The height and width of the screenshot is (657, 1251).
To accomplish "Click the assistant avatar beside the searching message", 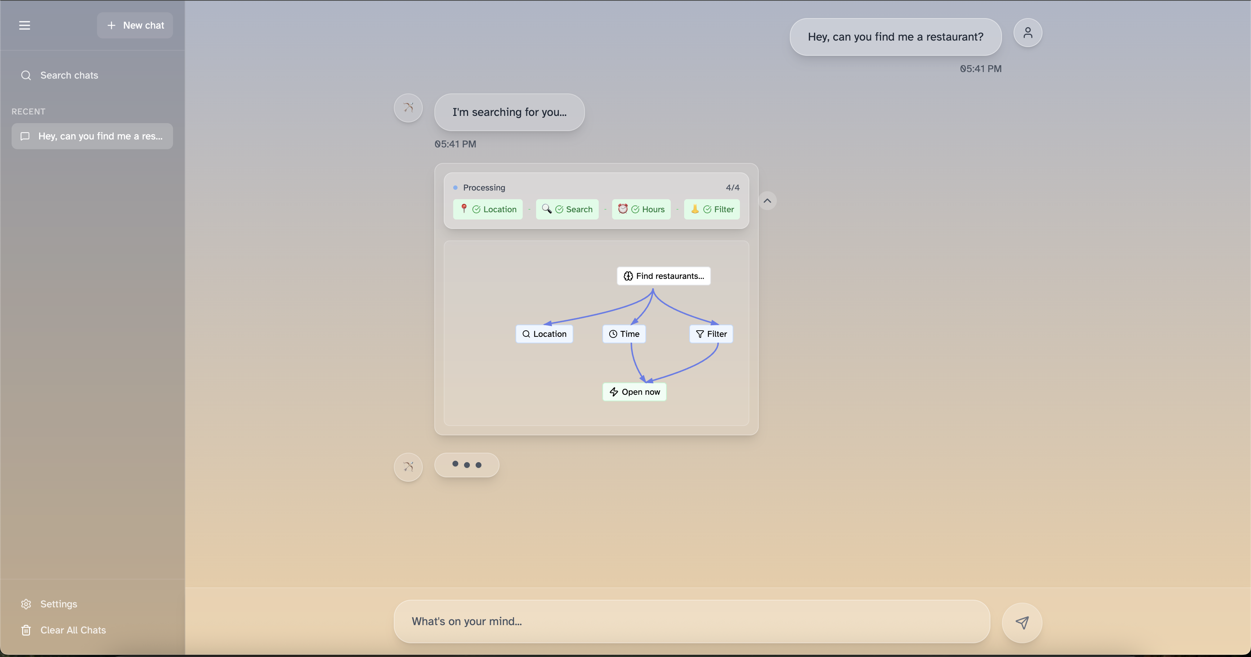I will tap(408, 108).
